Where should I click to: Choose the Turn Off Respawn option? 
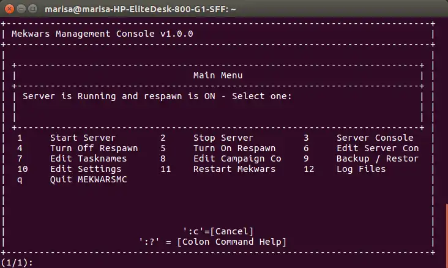(x=94, y=148)
